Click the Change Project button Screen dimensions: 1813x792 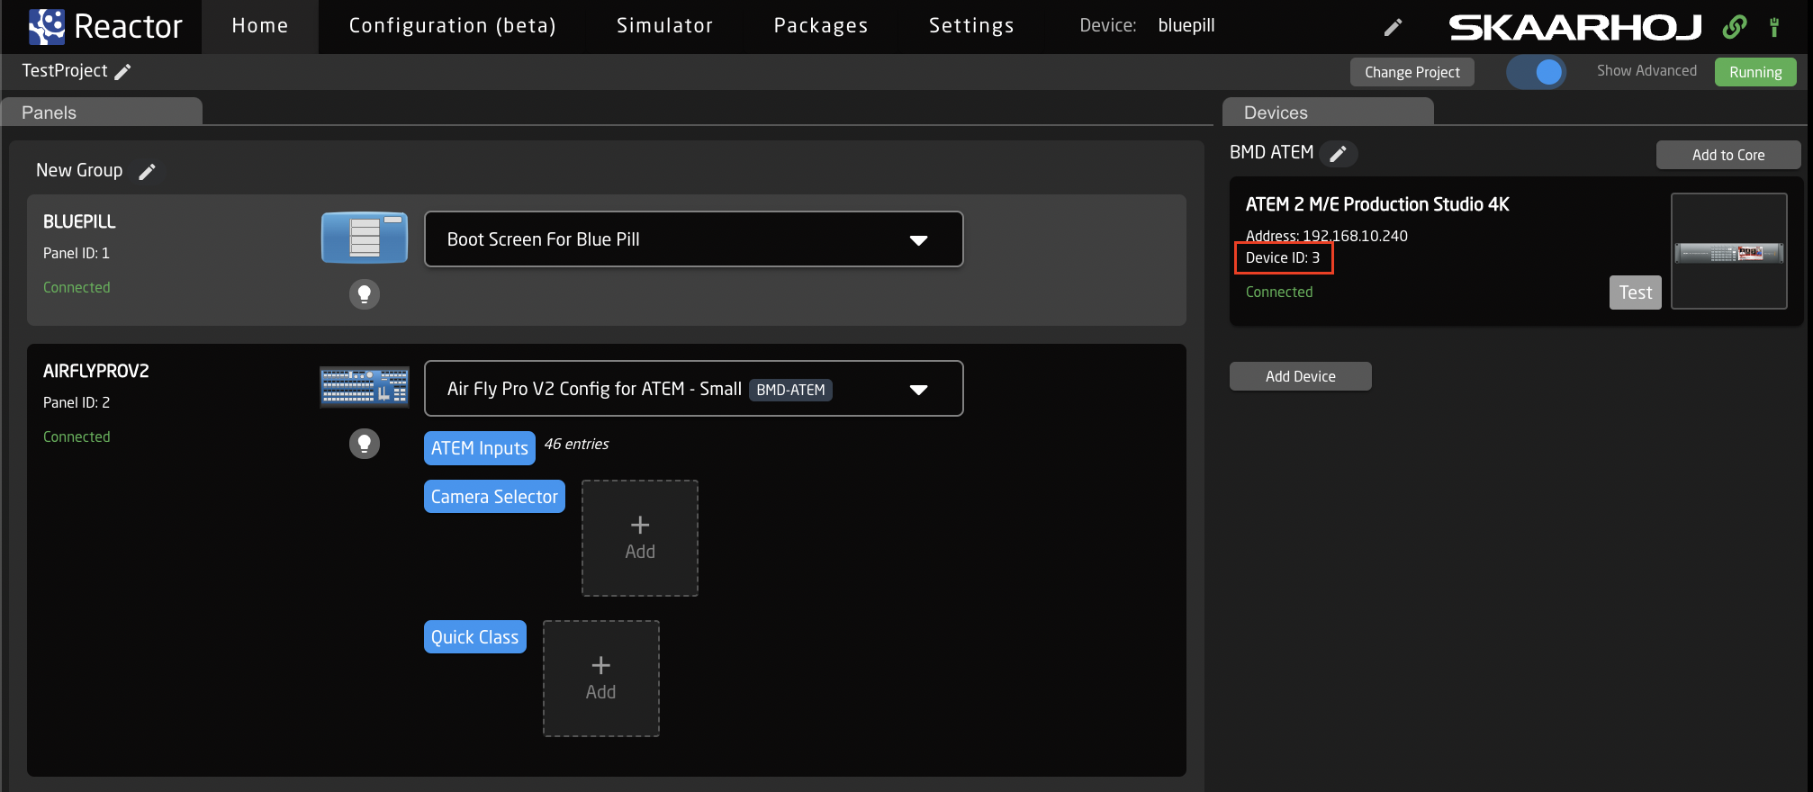pyautogui.click(x=1412, y=72)
